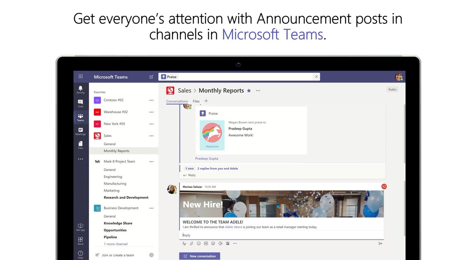
Task: Click in the Reply text box
Action: (282, 235)
